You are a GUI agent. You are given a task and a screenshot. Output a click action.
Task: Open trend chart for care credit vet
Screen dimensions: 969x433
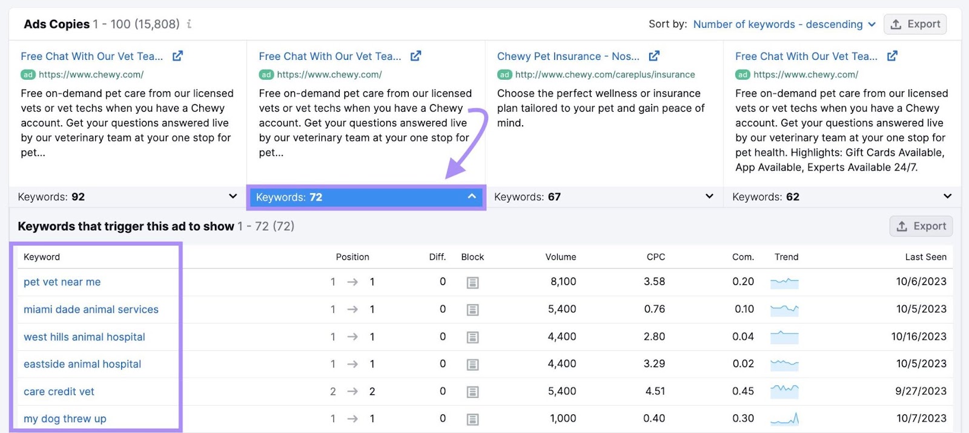pyautogui.click(x=784, y=391)
